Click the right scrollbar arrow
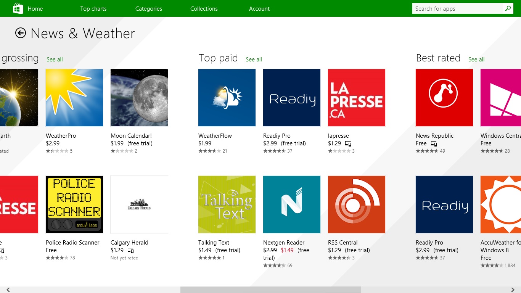Screen dimensions: 521x293 point(513,290)
